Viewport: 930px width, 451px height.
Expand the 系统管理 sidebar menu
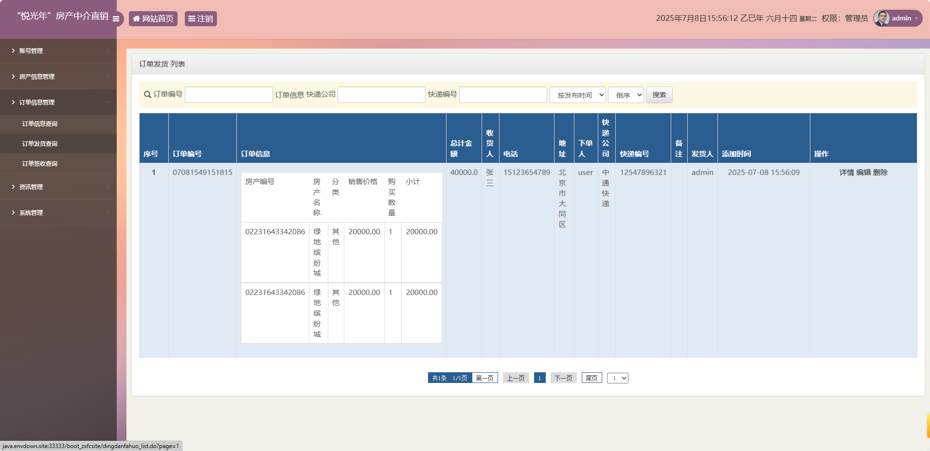(58, 212)
